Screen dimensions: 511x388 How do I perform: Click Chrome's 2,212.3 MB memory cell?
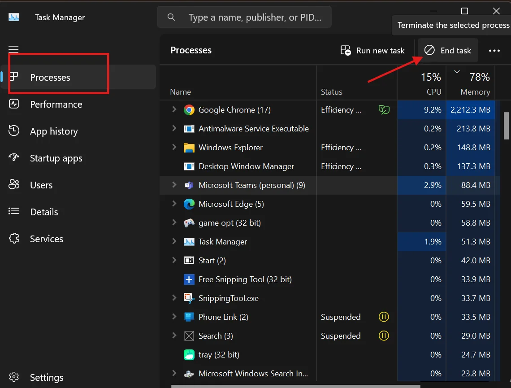pos(471,110)
